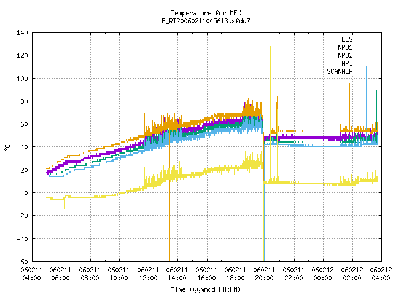Click the y-axis label -40
The image size is (393, 295).
pos(22,239)
